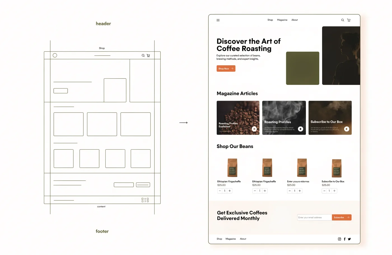This screenshot has height=255, width=392.
Task: Click the Shop label above the wireframe
Action: tap(102, 48)
